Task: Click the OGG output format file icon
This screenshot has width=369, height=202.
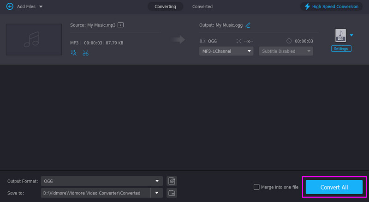Action: [340, 36]
